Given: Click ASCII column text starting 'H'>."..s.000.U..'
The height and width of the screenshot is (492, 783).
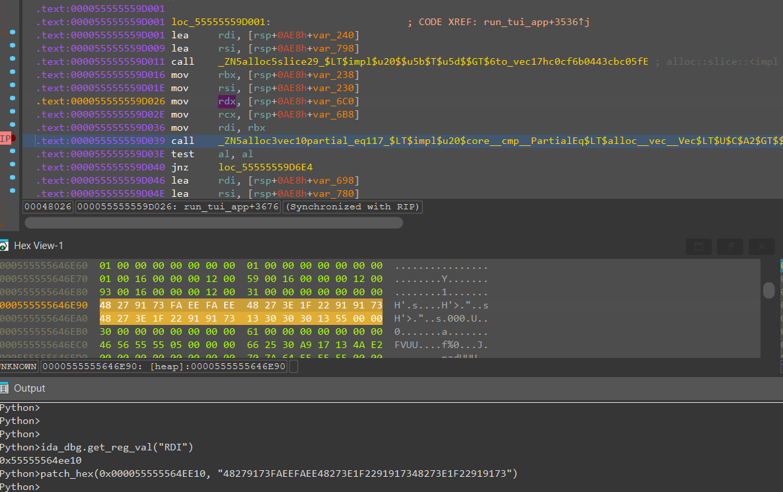Looking at the screenshot, I should (441, 318).
